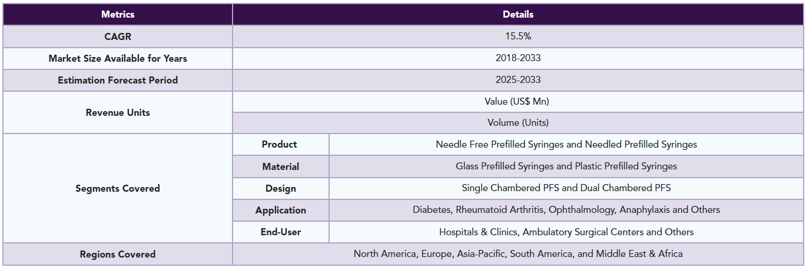Click the Material segment cell

280,166
